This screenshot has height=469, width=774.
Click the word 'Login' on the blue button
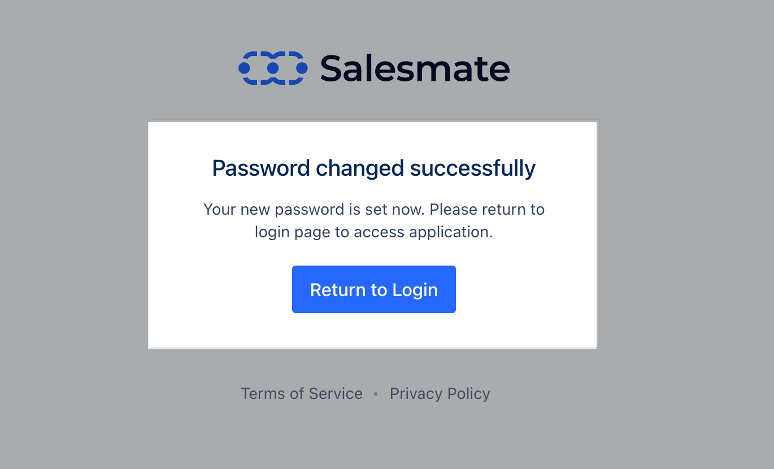[415, 290]
